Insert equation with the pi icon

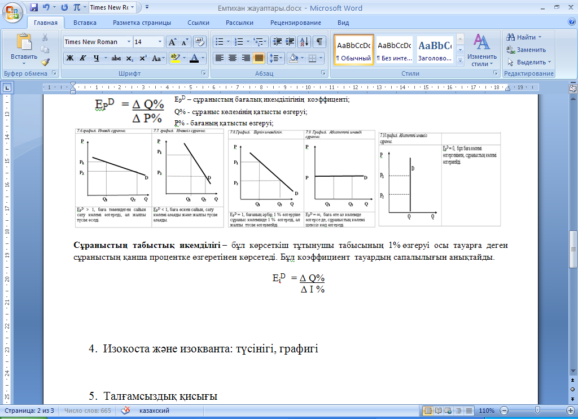click(x=77, y=7)
